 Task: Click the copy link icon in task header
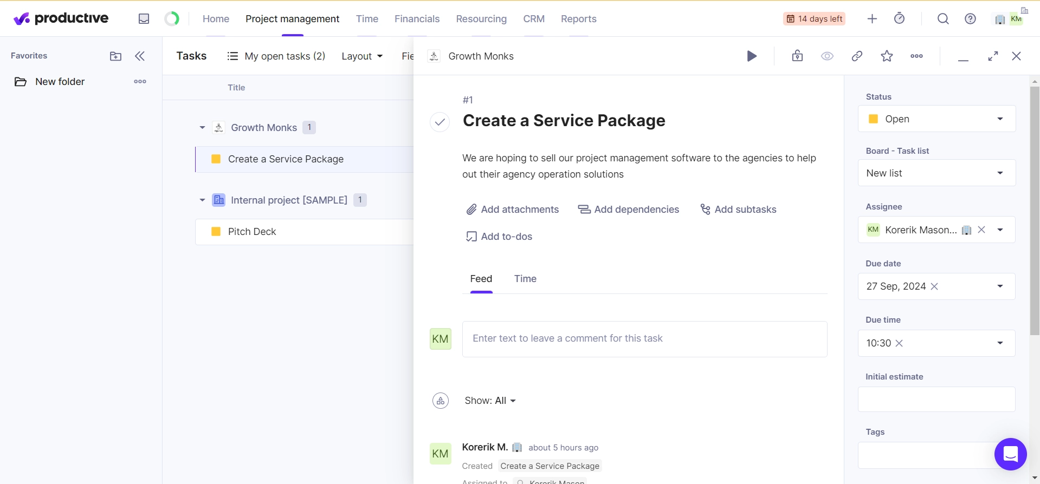(x=857, y=56)
